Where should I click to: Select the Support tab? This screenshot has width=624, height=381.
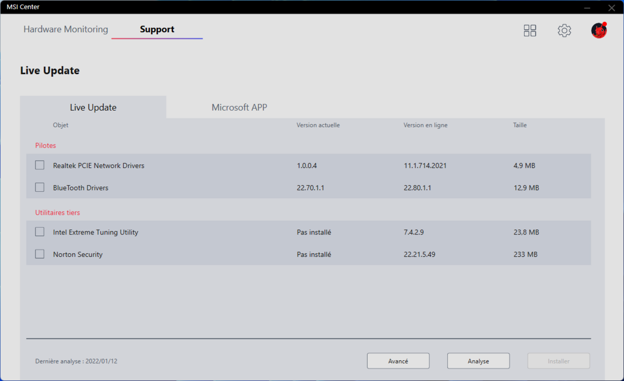pos(157,30)
